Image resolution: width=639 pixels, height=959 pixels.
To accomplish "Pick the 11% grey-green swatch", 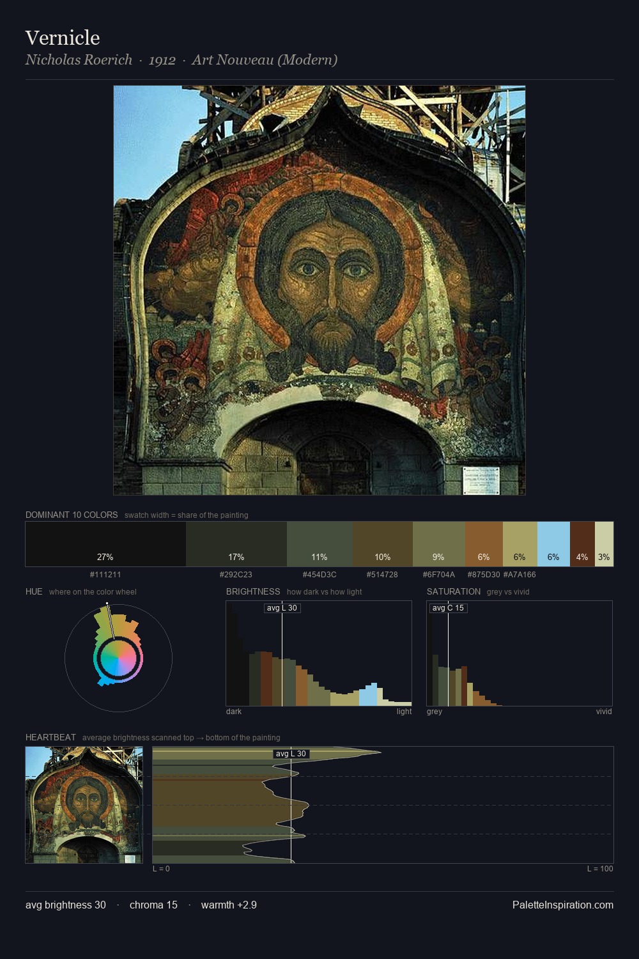I will (319, 544).
